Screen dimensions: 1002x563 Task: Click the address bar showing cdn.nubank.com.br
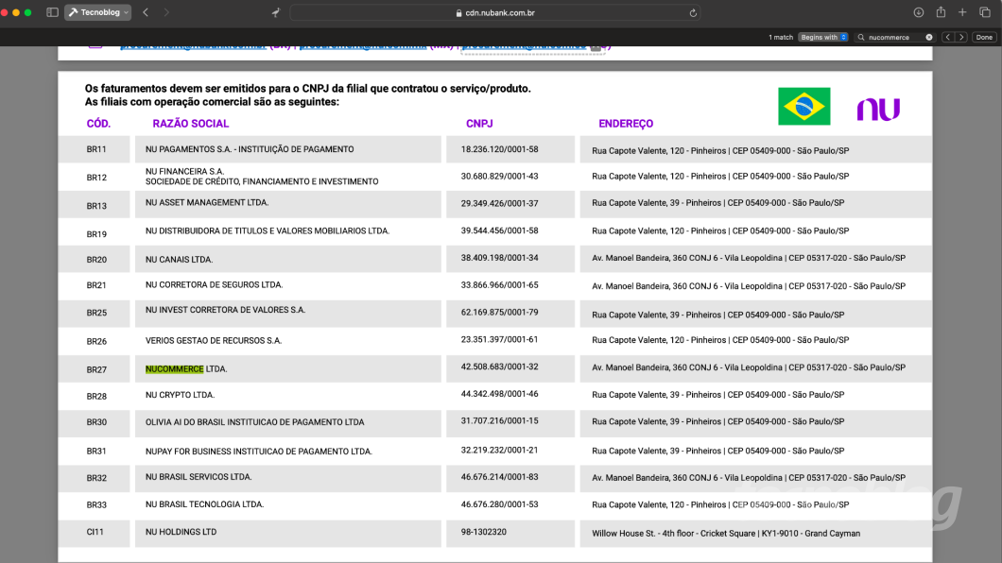coord(495,13)
